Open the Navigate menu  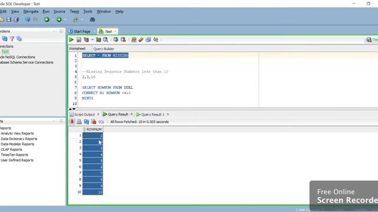click(31, 11)
